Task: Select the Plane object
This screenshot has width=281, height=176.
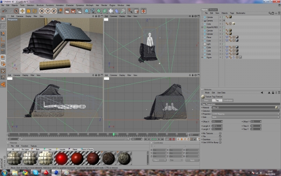Action: [209, 38]
